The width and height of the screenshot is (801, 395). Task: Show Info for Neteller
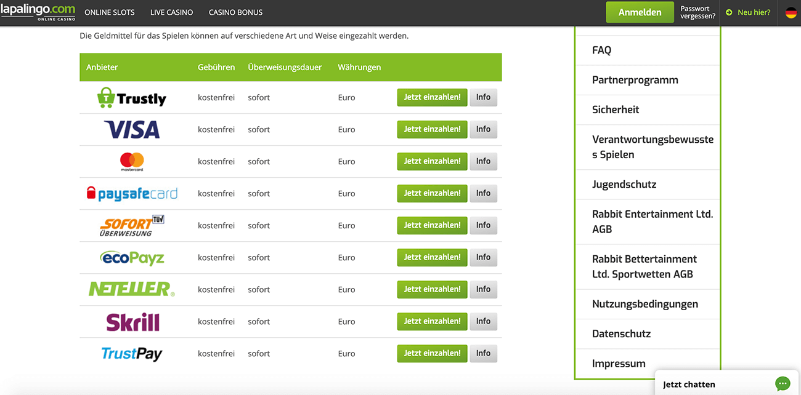483,289
